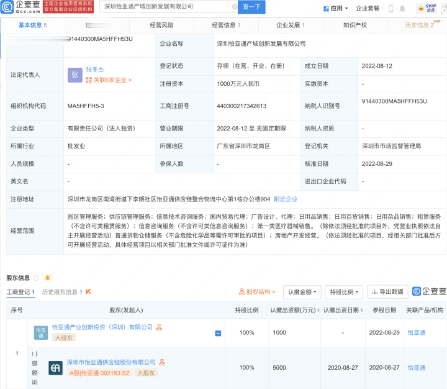Open the 认缴金额 dropdown
The image size is (447, 389).
tap(302, 292)
